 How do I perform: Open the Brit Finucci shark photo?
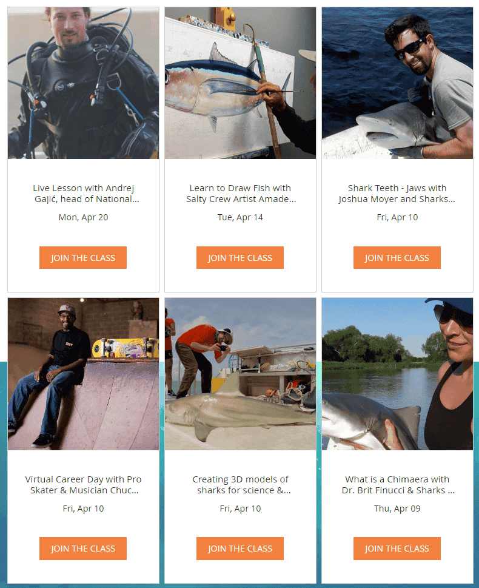397,374
